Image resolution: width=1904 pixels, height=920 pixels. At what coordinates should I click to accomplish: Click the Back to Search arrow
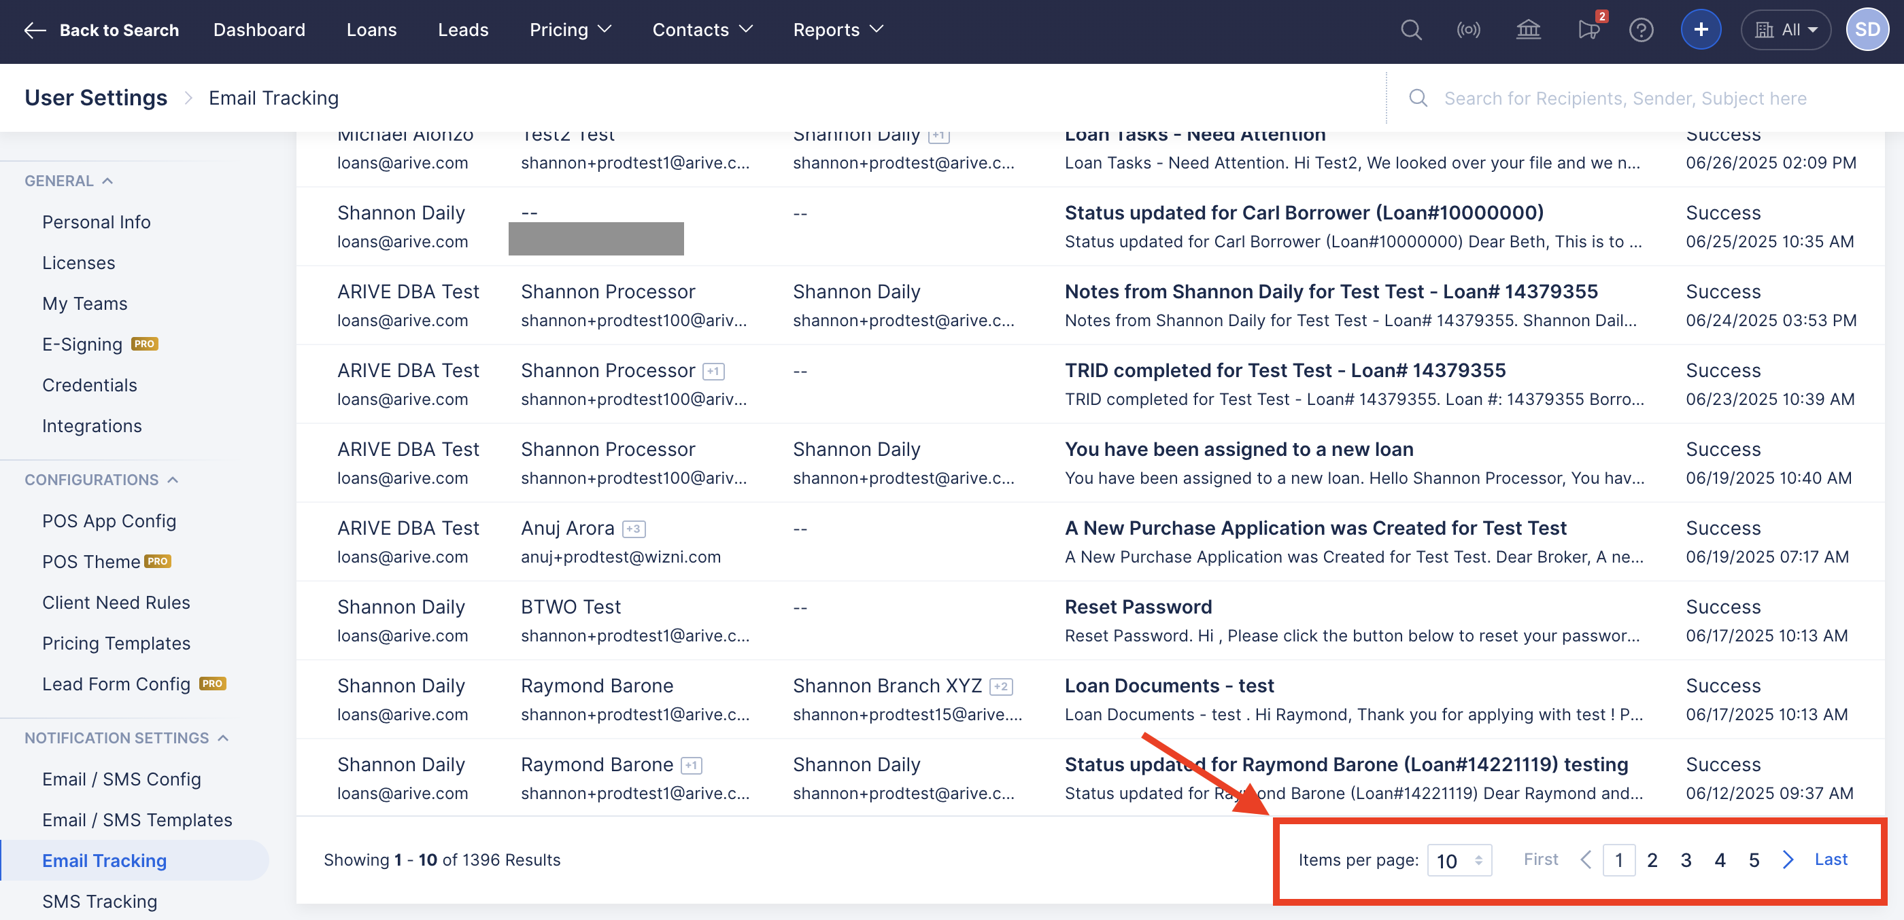[35, 31]
